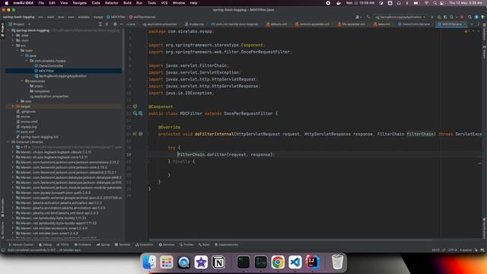Click the green Debug bug icon

439,17
